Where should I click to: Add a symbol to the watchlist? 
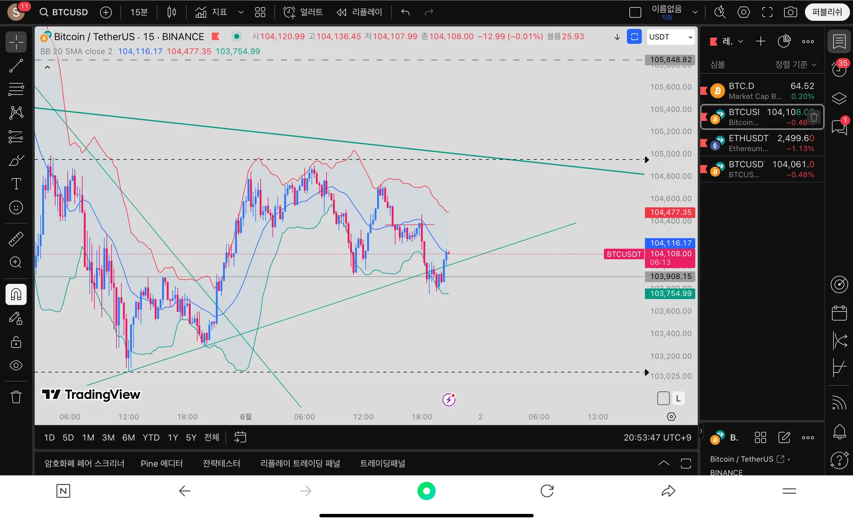760,42
